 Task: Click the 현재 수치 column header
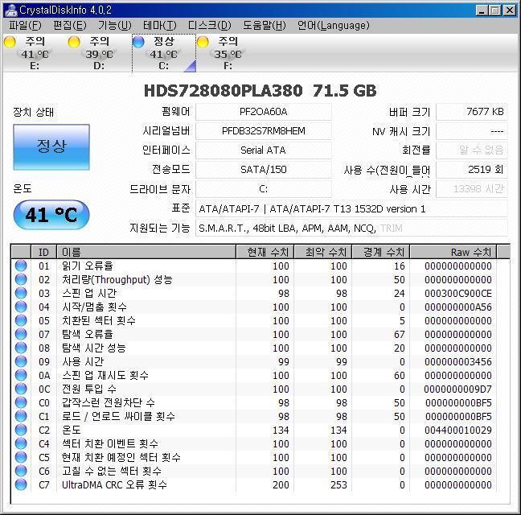265,252
